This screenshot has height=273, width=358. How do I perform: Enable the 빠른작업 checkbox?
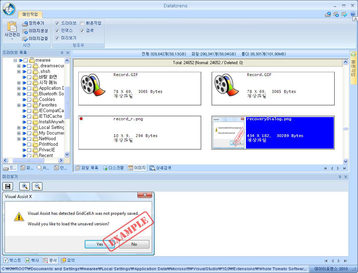click(x=82, y=23)
